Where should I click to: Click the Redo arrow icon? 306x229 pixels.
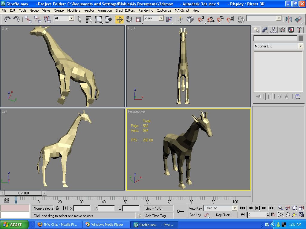[17, 19]
